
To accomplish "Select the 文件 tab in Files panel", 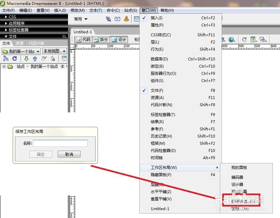I will [x=6, y=43].
